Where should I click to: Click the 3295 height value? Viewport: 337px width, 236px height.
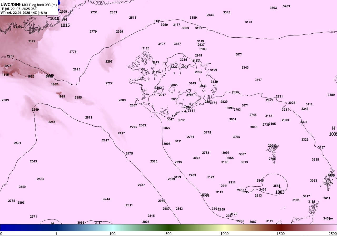point(245,192)
